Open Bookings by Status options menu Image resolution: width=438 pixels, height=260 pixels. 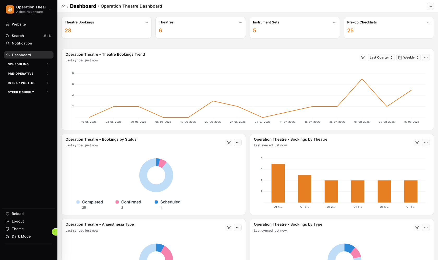(x=238, y=142)
